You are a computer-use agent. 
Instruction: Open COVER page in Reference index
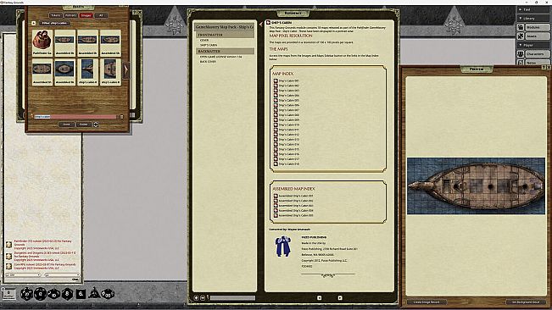point(204,40)
